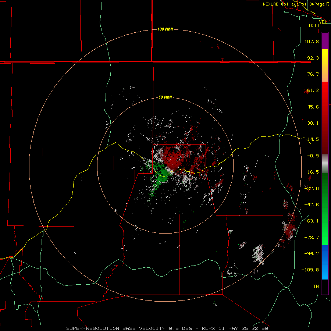The image size is (331, 331).
Task: Click the gray near-zero segment of color bar
Action: pos(325,164)
